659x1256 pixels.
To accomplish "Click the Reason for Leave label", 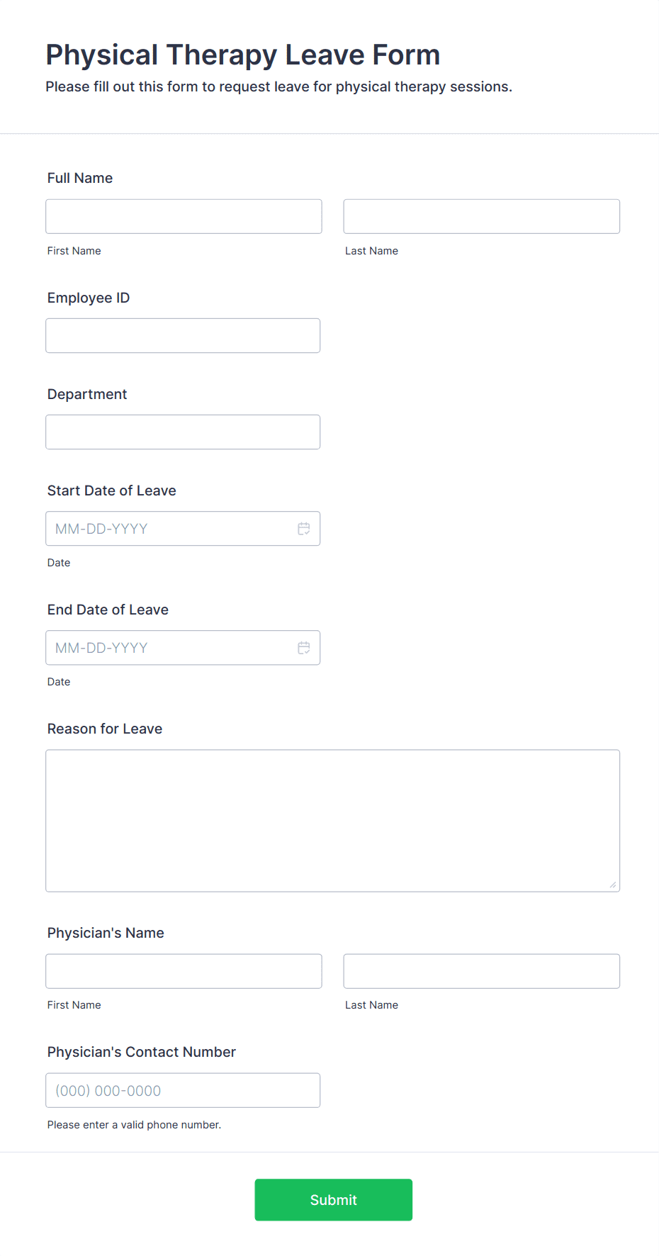I will 104,729.
